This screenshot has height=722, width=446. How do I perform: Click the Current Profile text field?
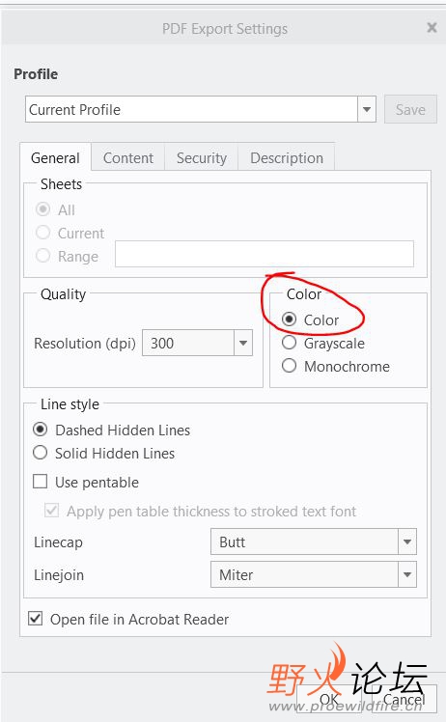click(x=192, y=110)
